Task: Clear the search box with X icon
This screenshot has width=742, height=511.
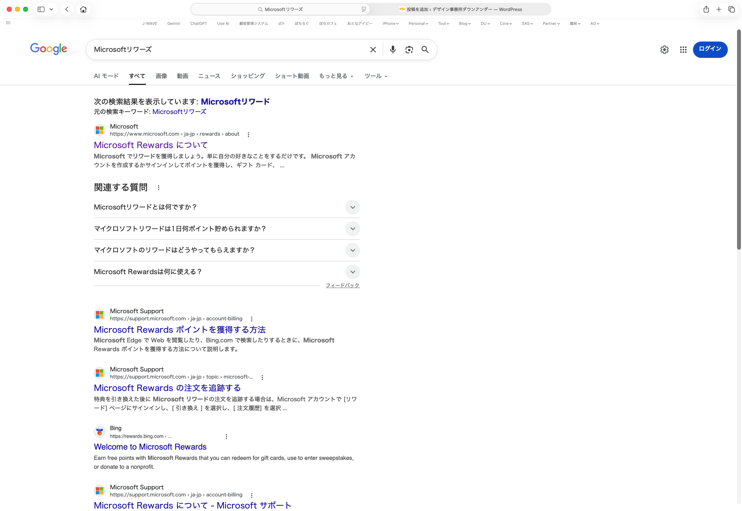Action: 373,50
